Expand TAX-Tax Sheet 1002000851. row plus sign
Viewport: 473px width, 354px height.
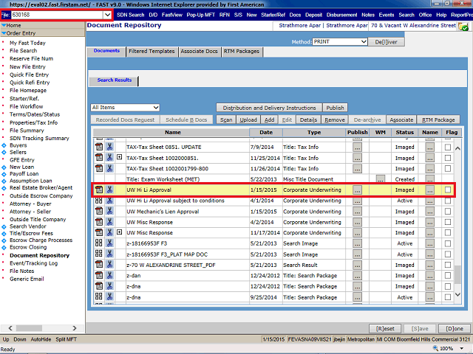pyautogui.click(x=120, y=157)
